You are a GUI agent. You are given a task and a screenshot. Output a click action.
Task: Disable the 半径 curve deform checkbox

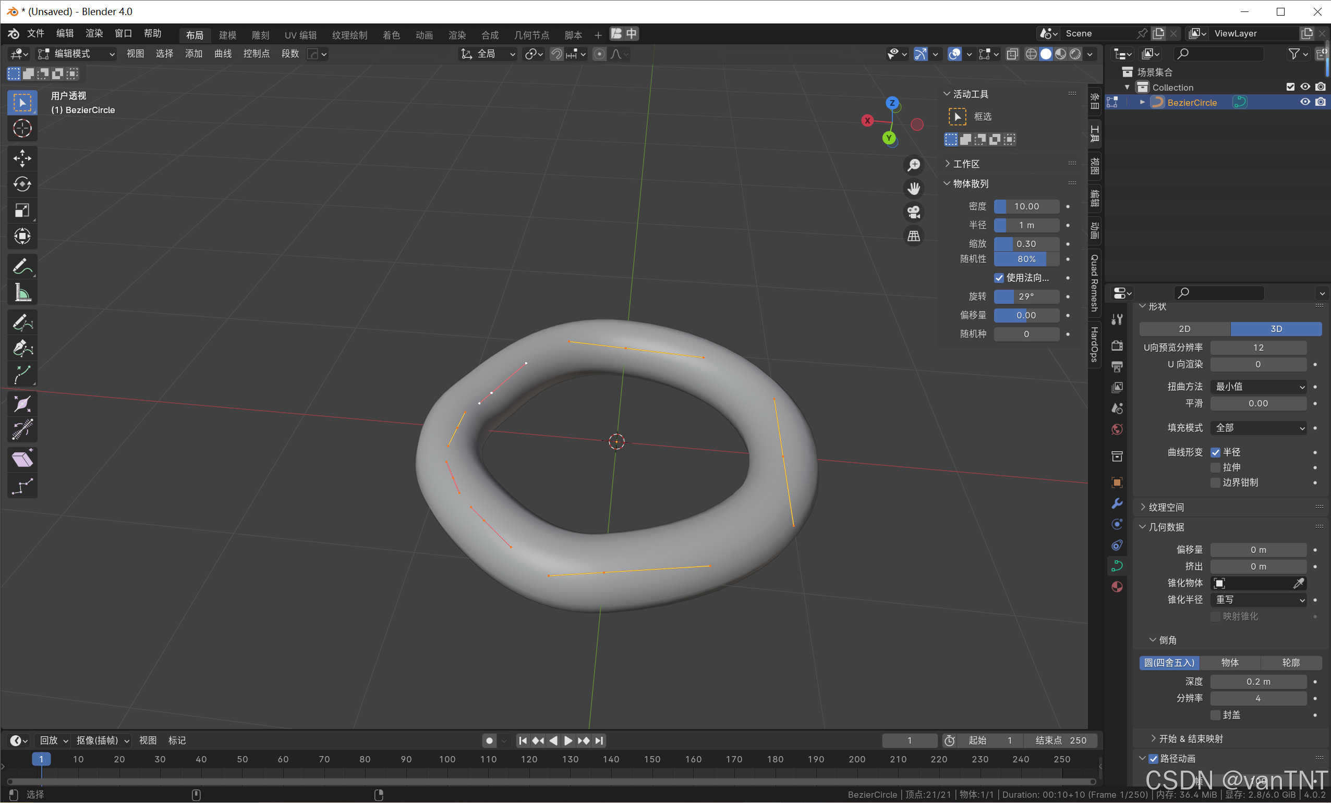click(1215, 452)
